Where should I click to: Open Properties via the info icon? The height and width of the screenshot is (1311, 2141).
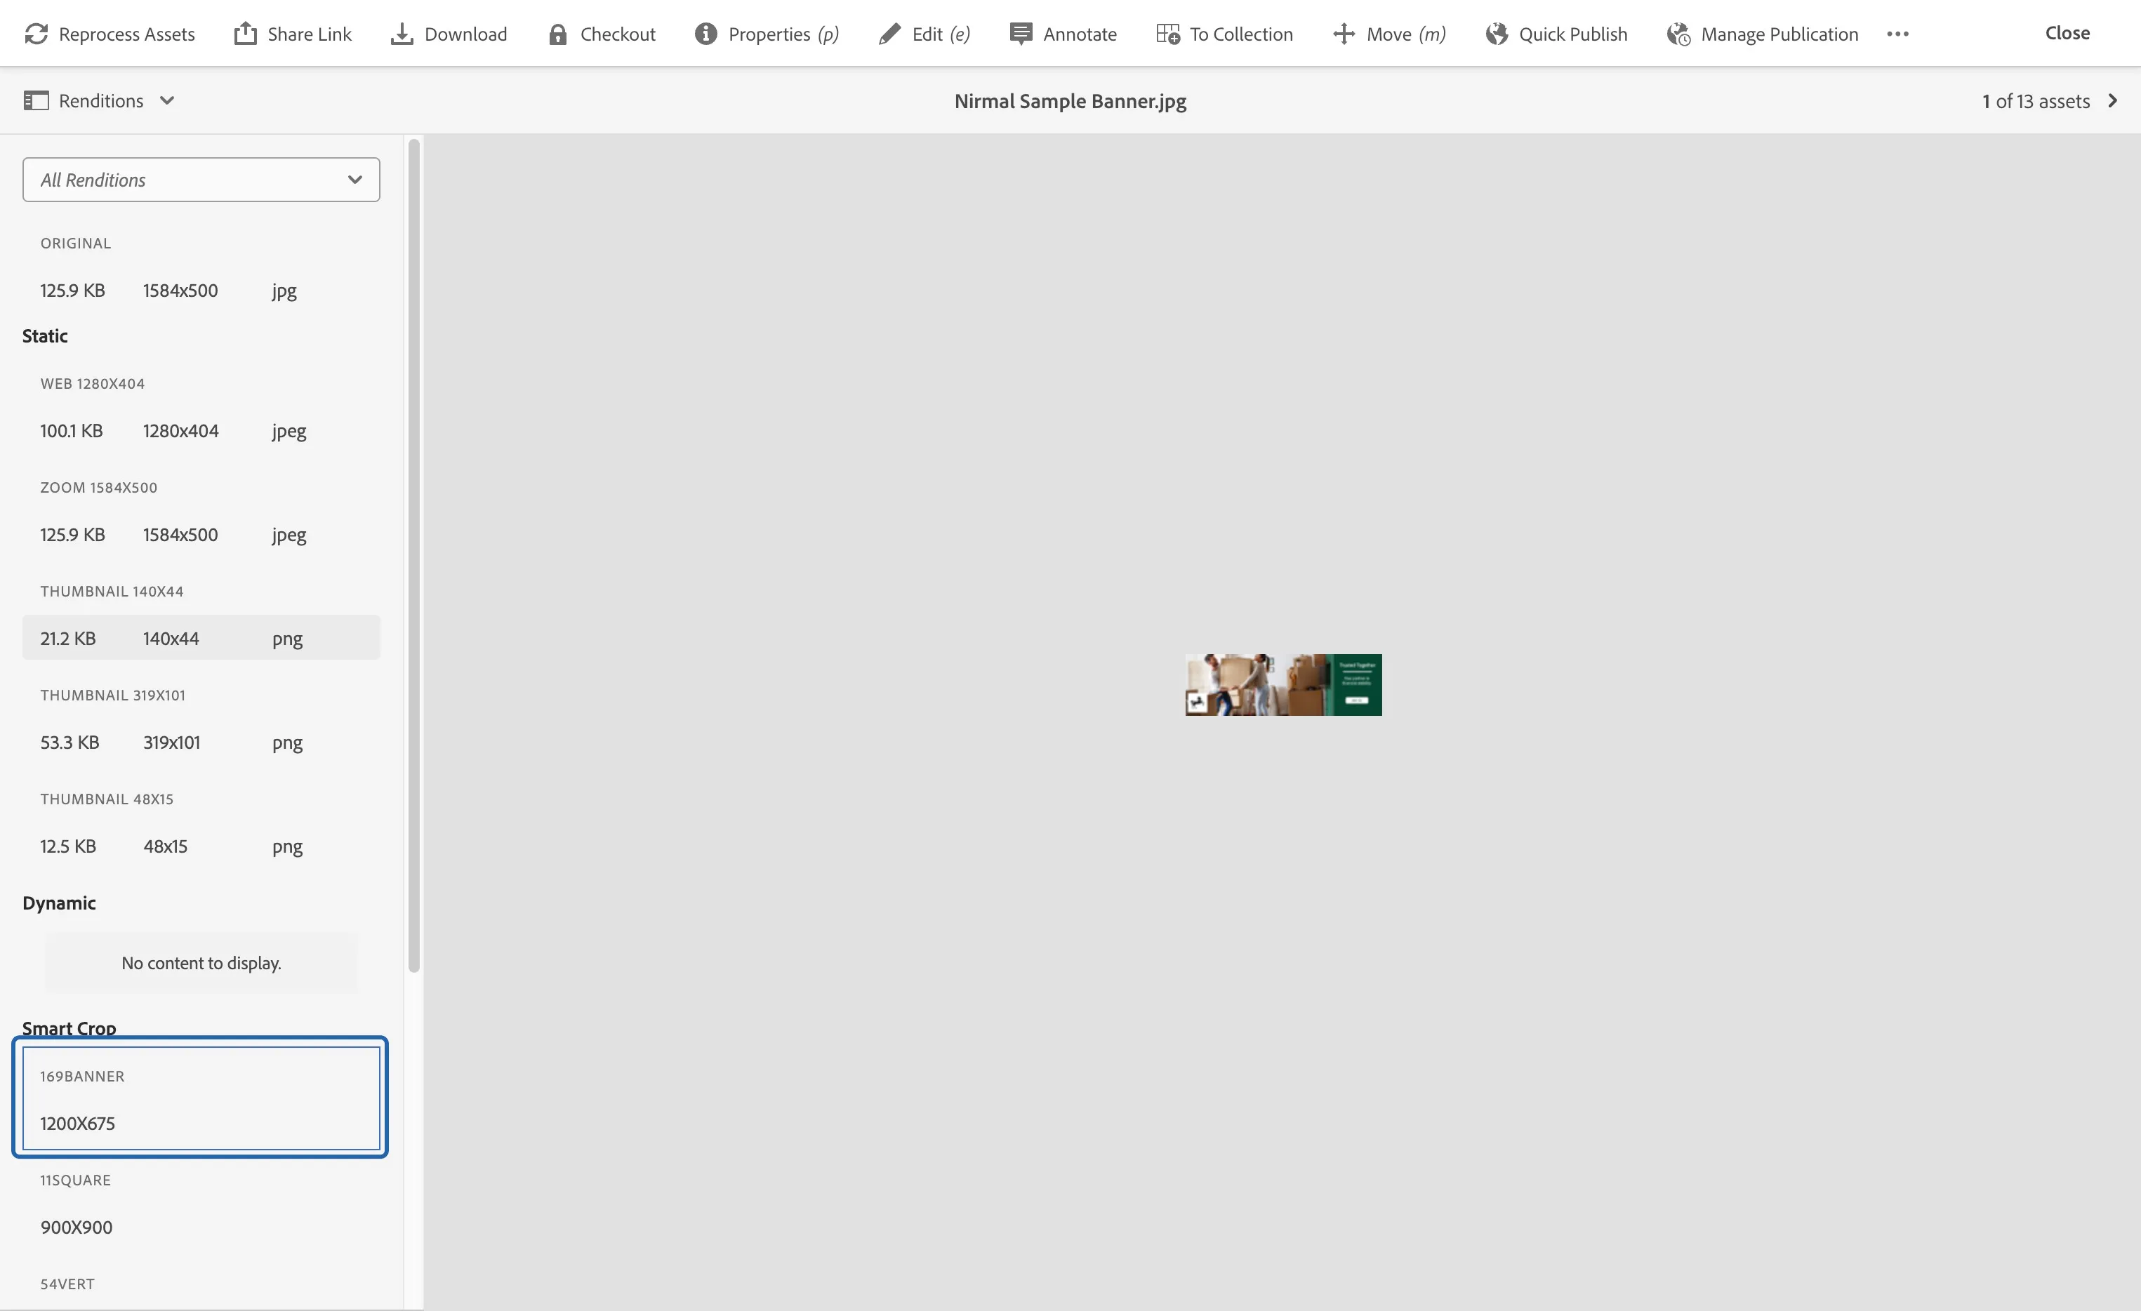pyautogui.click(x=706, y=34)
